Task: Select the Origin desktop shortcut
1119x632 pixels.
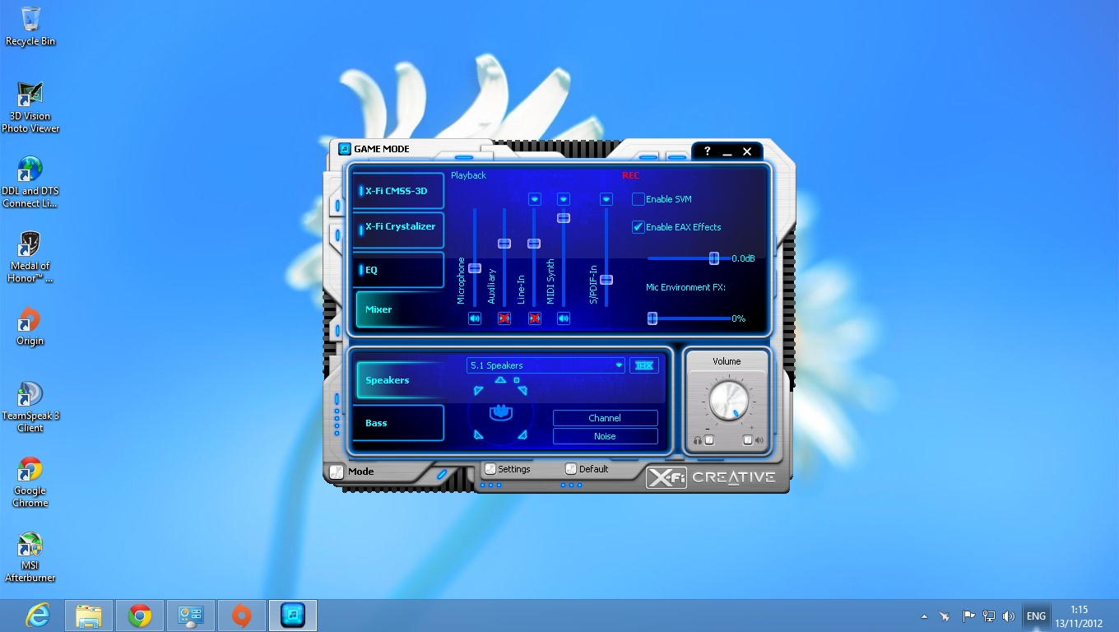Action: click(30, 327)
